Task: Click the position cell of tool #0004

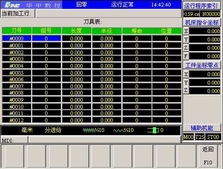Action: point(167,66)
